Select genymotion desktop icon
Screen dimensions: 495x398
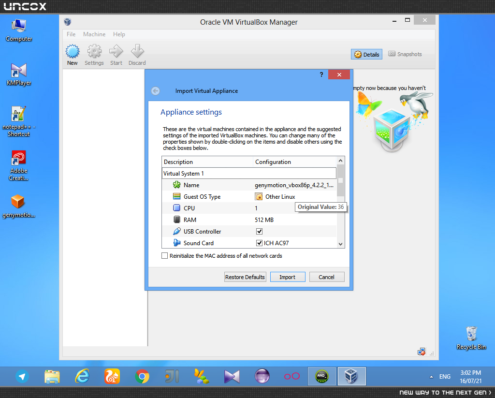pos(19,206)
